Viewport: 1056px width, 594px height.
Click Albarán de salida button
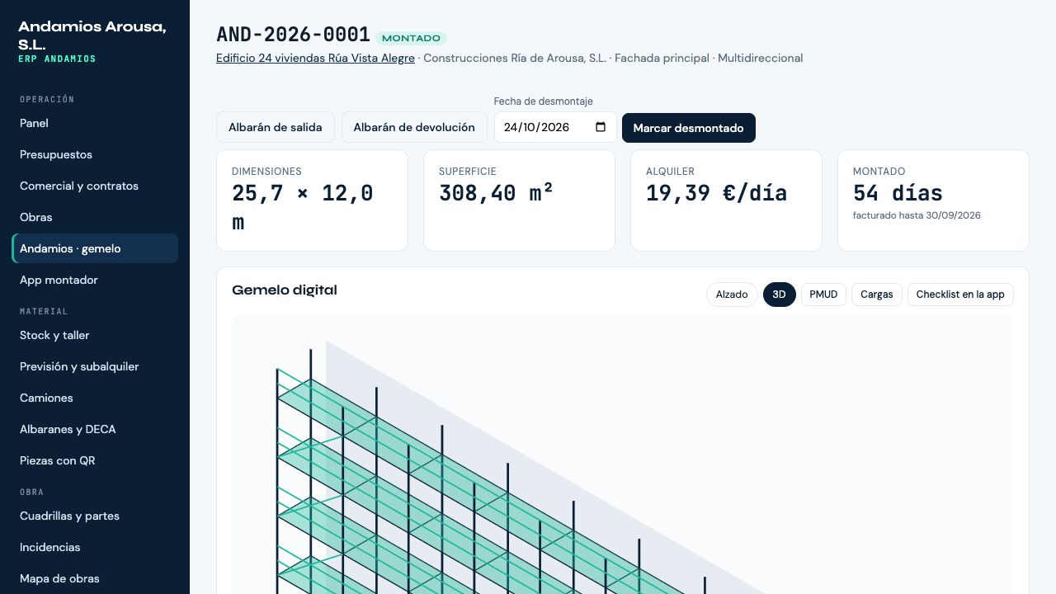tap(276, 128)
